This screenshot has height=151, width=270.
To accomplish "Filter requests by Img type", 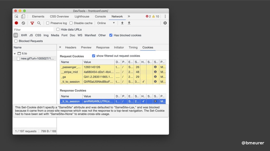I will click(x=46, y=35).
